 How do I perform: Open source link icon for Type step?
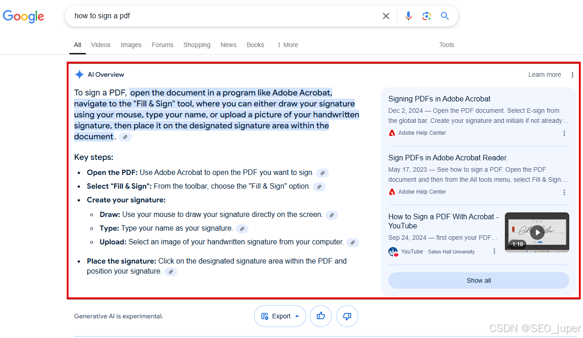click(242, 229)
